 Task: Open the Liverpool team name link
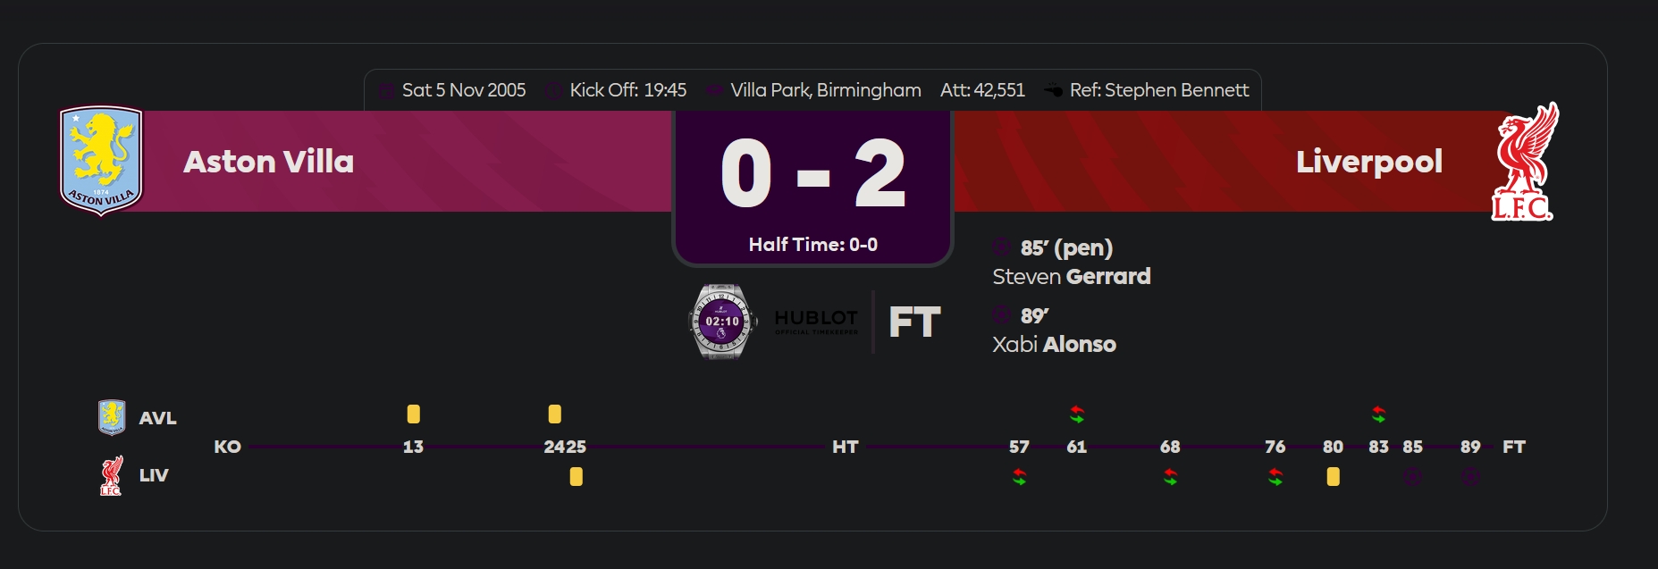pos(1369,162)
